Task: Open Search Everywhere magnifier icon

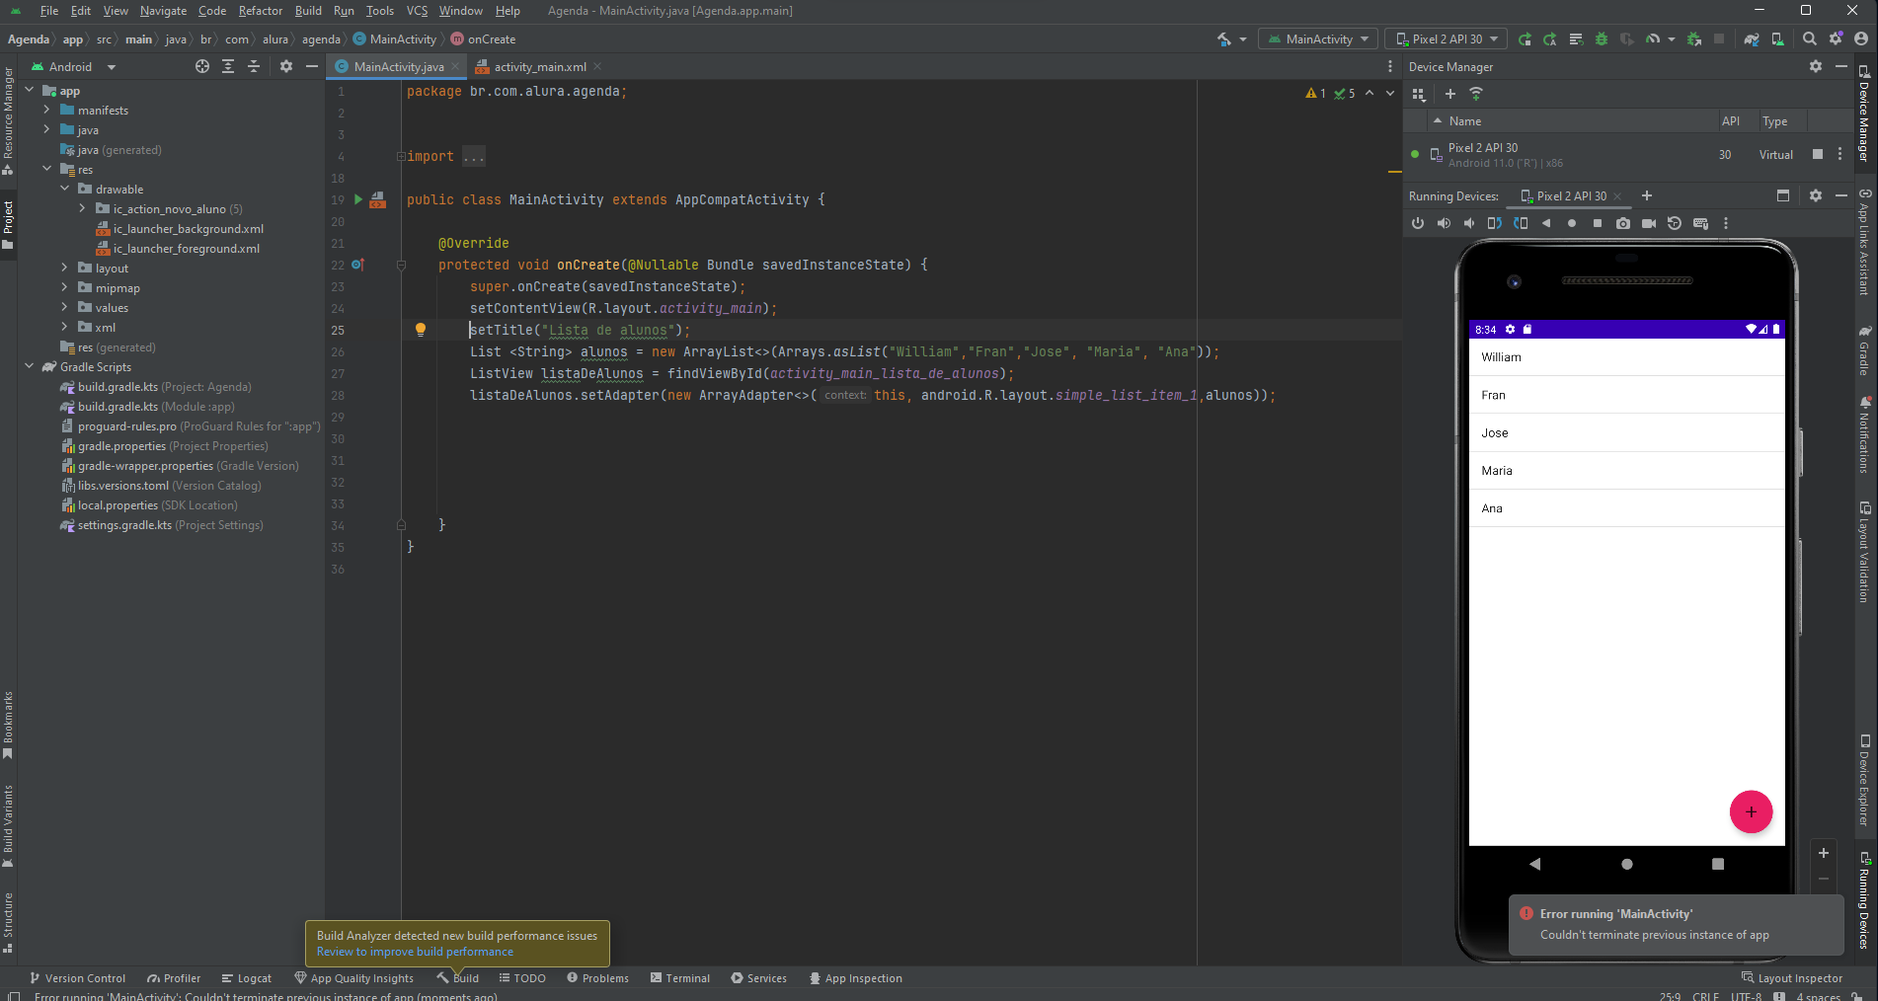Action: pyautogui.click(x=1809, y=39)
